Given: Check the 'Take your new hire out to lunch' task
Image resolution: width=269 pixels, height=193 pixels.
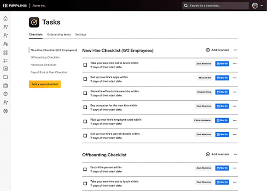Looking at the screenshot, I should (85, 65).
